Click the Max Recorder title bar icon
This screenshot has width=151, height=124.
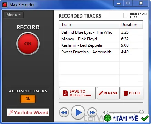click(x=5, y=5)
